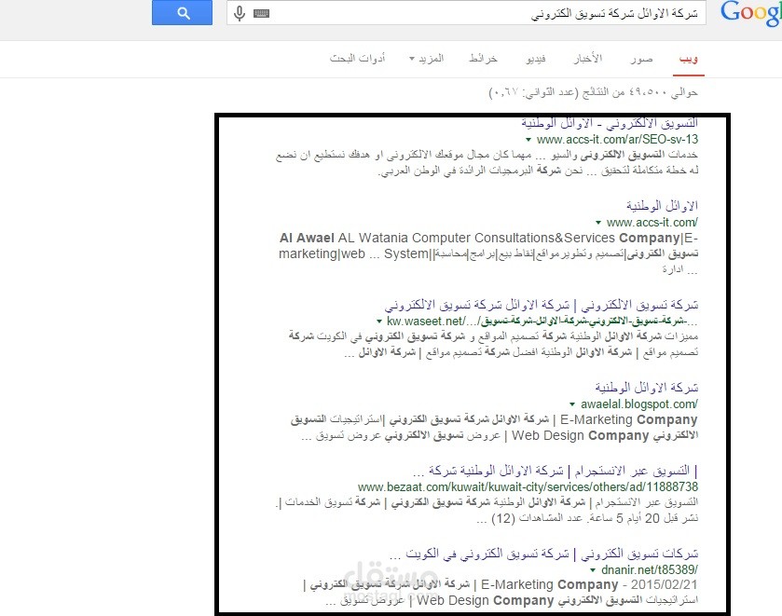
Task: Open the شركات تسويق الكتروني result title
Action: (x=543, y=554)
